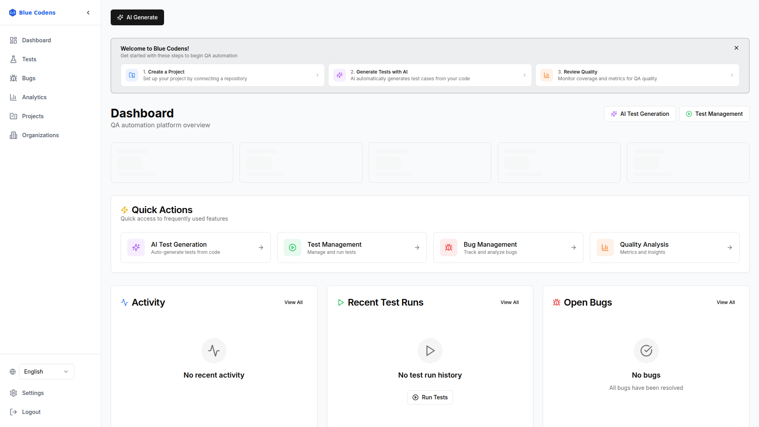Click the Review Quality chart icon
The image size is (759, 427).
tap(547, 75)
